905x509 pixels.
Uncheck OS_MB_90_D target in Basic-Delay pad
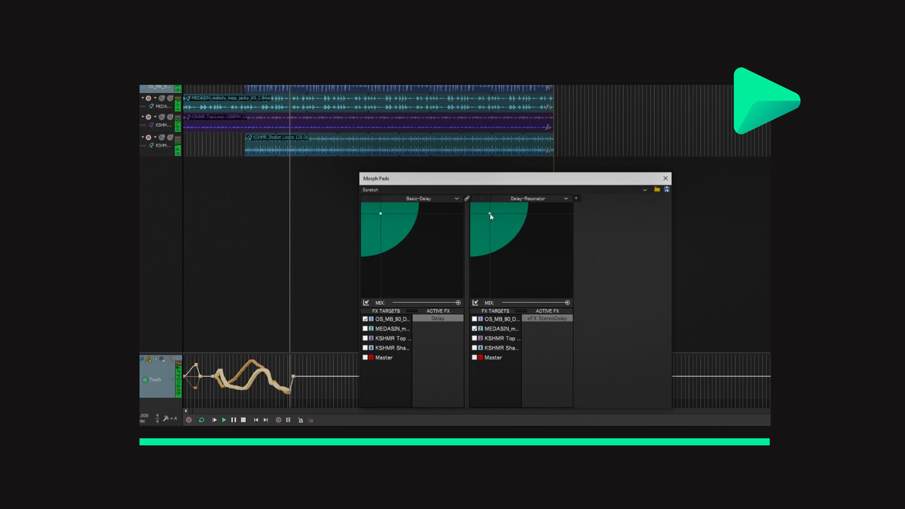(x=365, y=319)
